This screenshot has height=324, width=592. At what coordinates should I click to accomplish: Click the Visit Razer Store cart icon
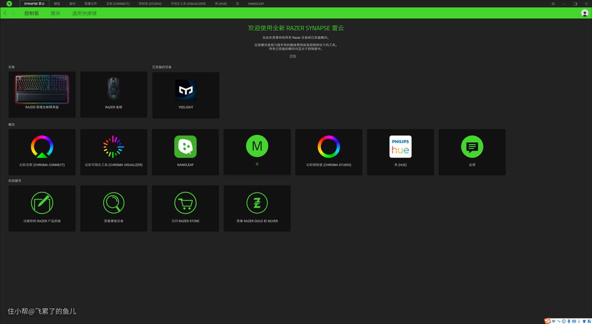pos(185,203)
